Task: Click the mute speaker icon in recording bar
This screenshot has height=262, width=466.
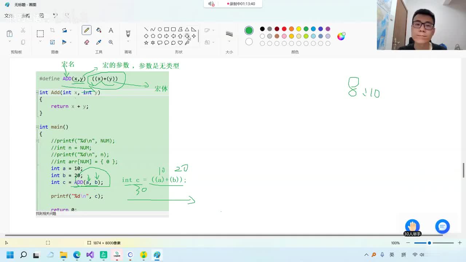Action: [x=211, y=4]
